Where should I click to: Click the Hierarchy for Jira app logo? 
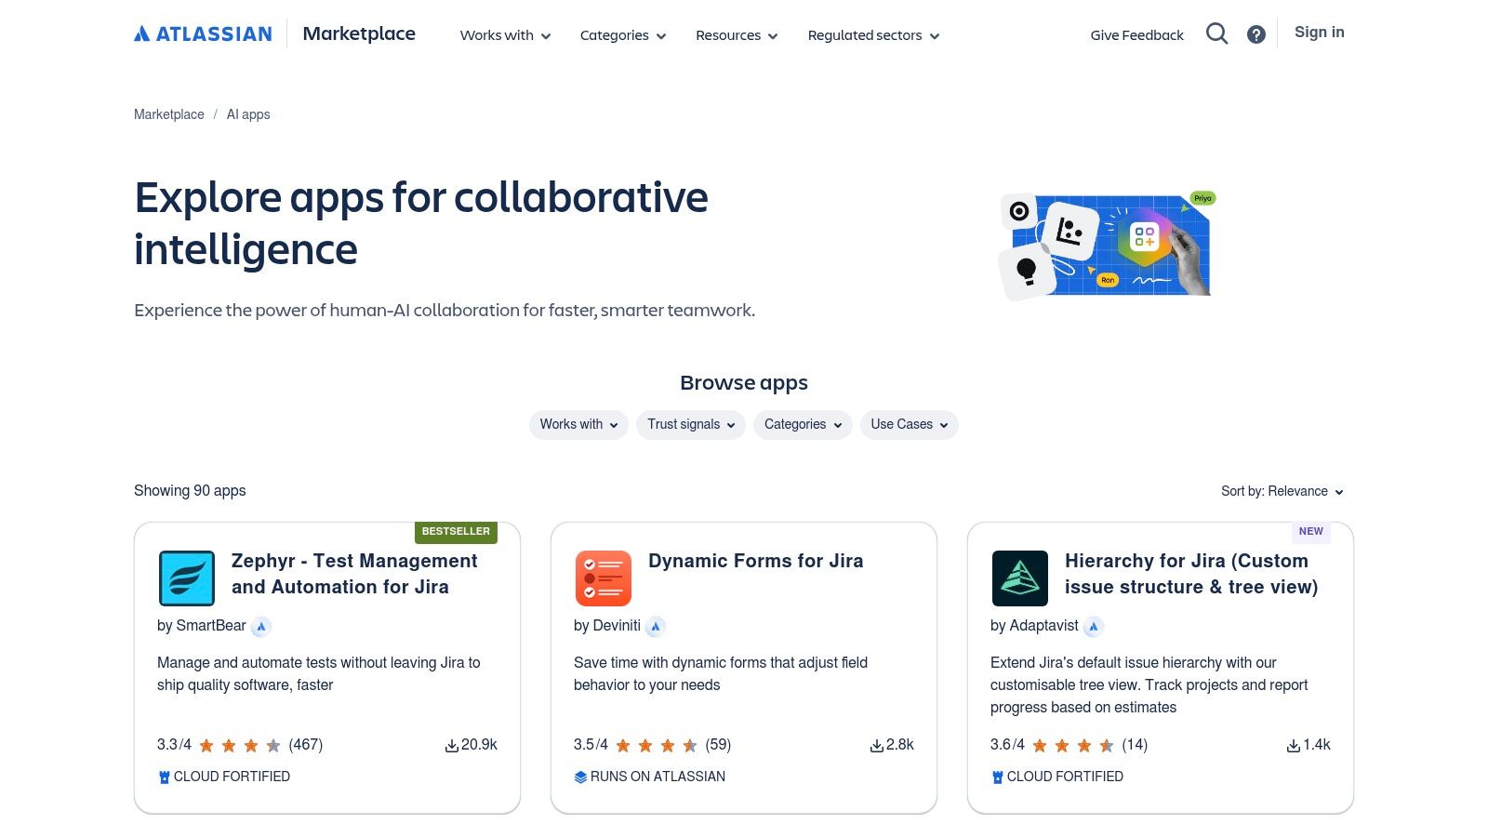(1019, 578)
